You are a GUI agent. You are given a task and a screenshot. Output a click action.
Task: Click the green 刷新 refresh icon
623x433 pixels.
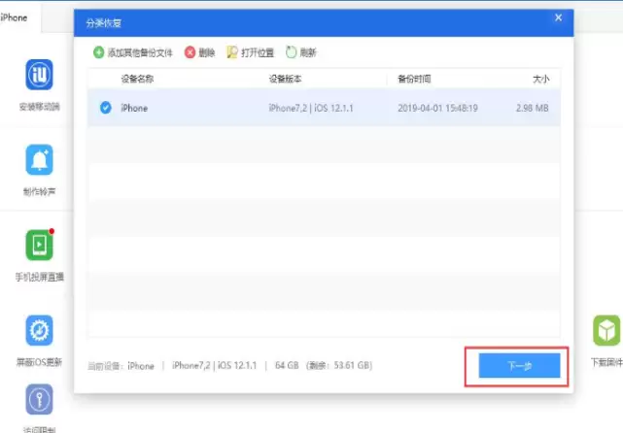click(x=292, y=52)
